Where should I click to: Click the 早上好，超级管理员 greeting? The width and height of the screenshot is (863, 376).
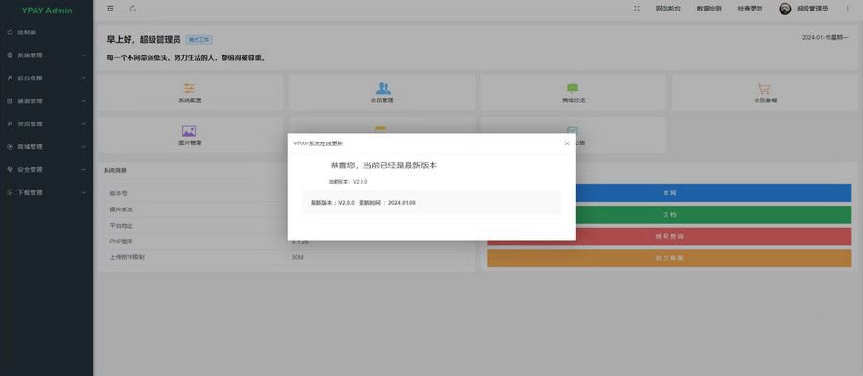pyautogui.click(x=144, y=40)
